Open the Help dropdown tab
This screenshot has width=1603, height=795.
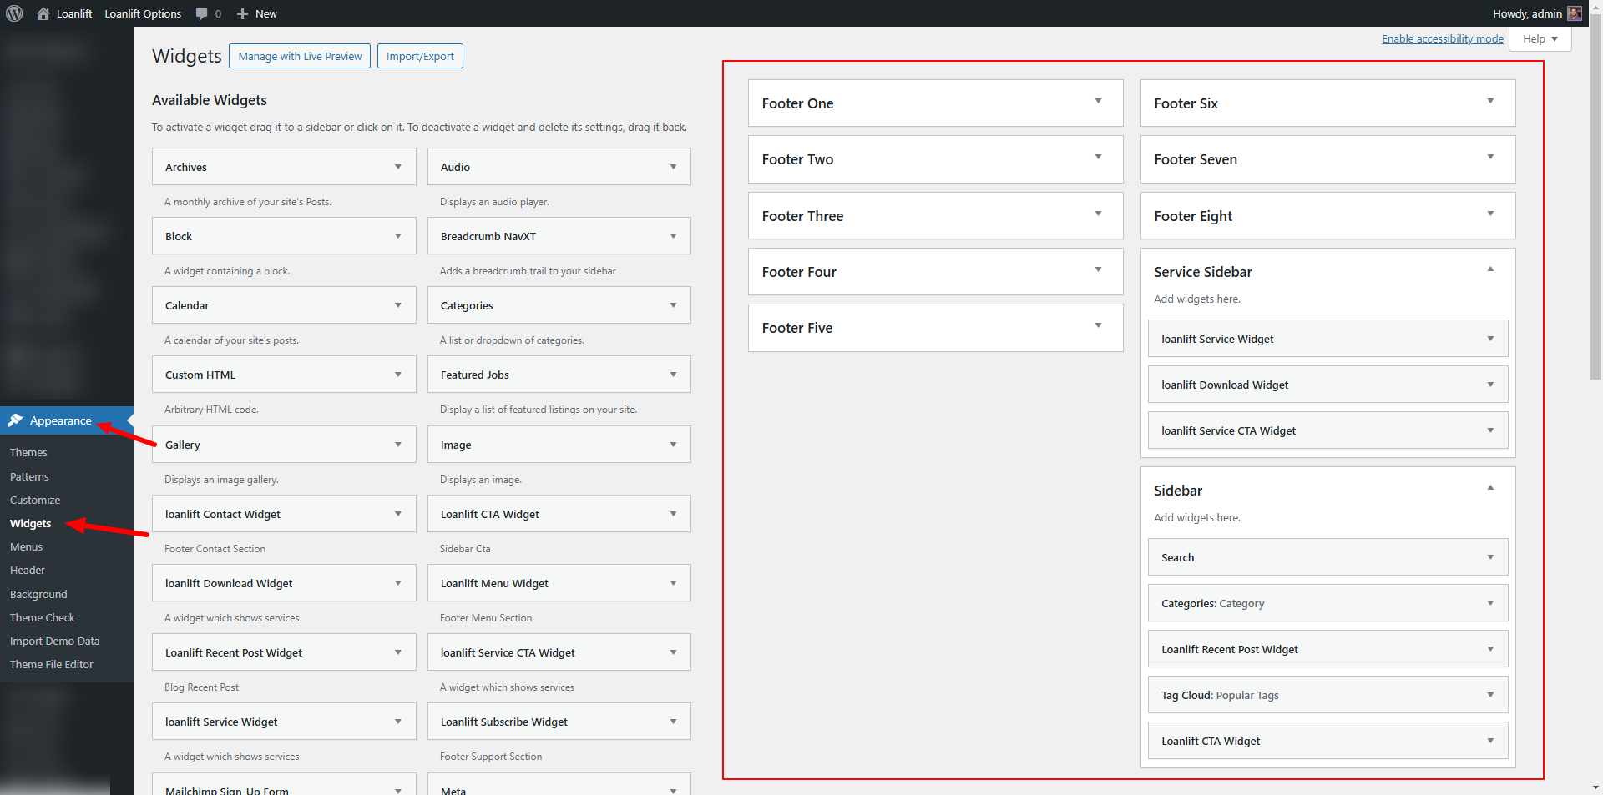tap(1540, 39)
